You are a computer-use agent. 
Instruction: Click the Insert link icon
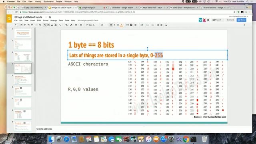tap(128, 25)
